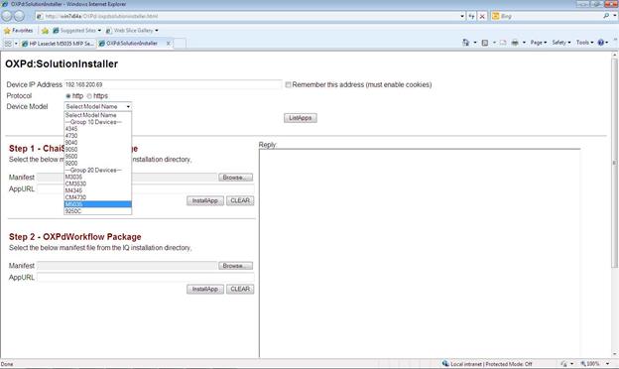
Task: Select model 4730 from the list
Action: click(x=97, y=136)
